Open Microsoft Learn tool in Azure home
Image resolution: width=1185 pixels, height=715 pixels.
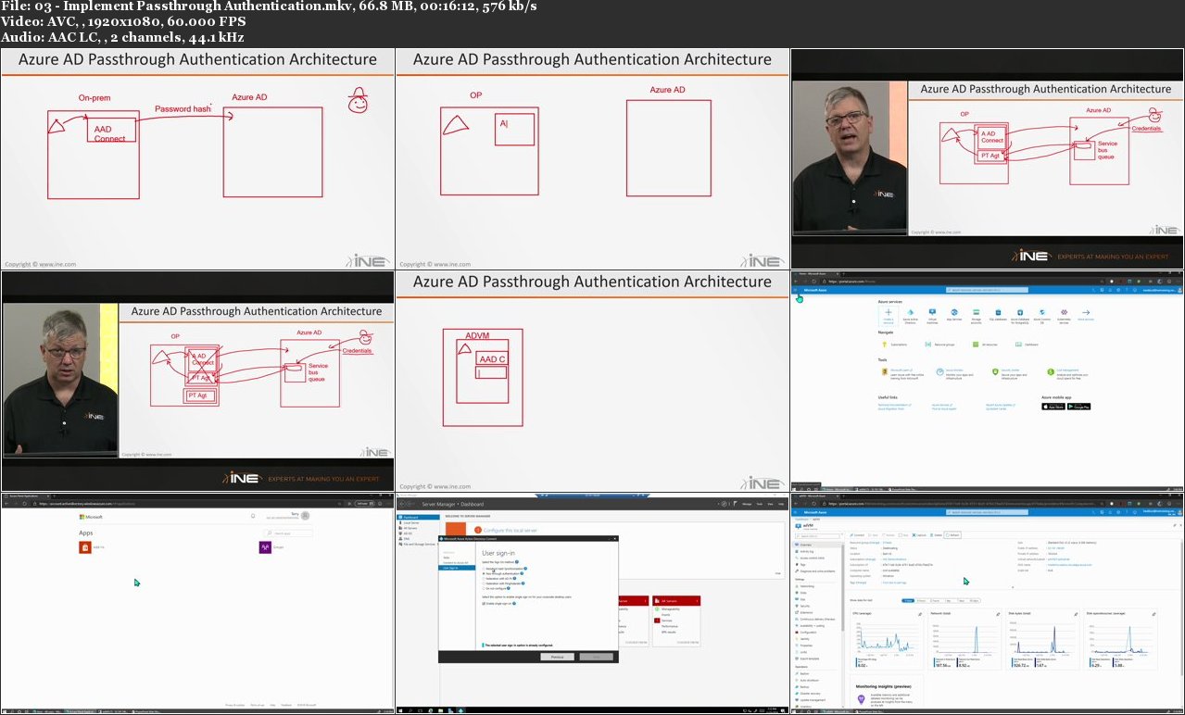coord(902,372)
